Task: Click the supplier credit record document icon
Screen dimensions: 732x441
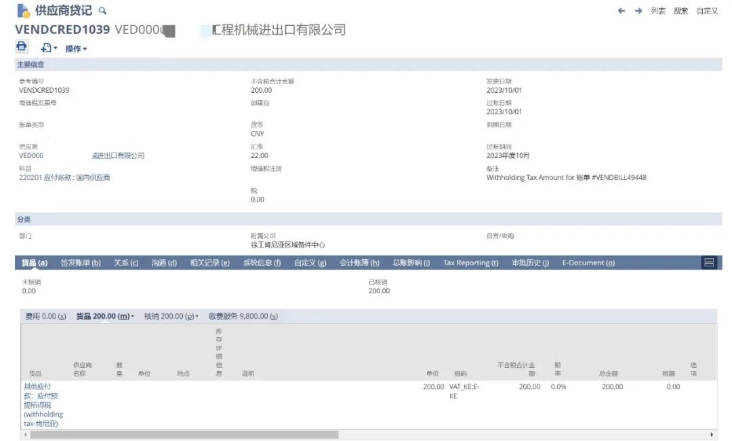Action: pos(23,10)
